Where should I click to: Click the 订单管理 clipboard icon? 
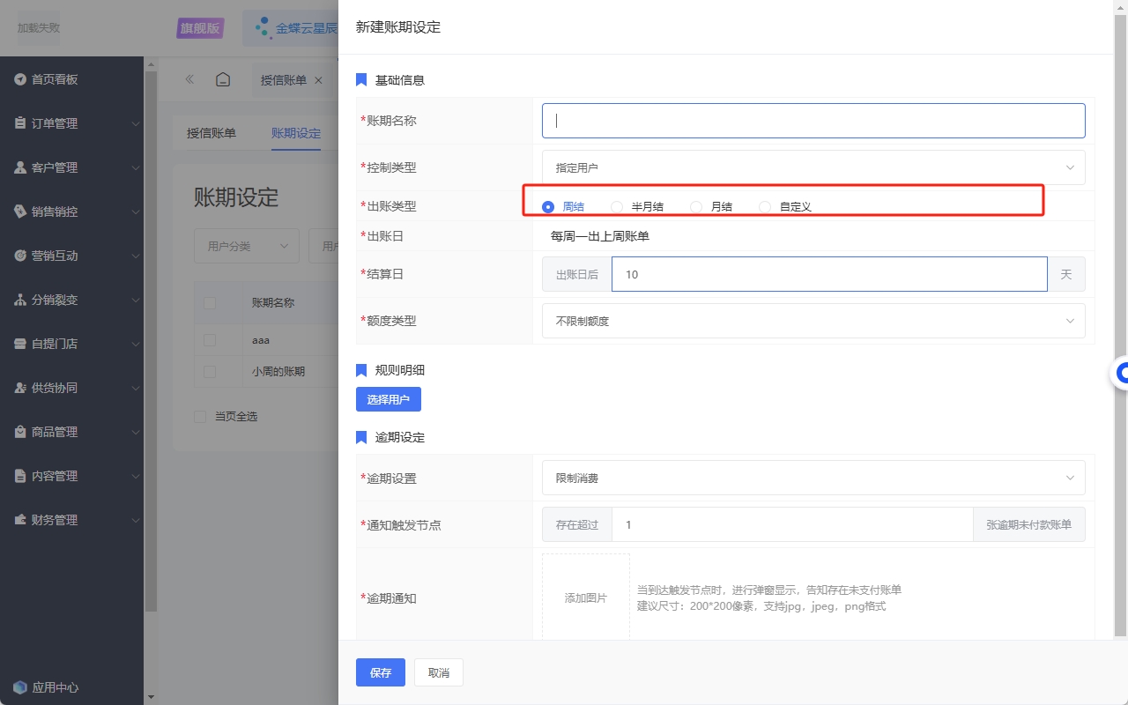point(20,123)
